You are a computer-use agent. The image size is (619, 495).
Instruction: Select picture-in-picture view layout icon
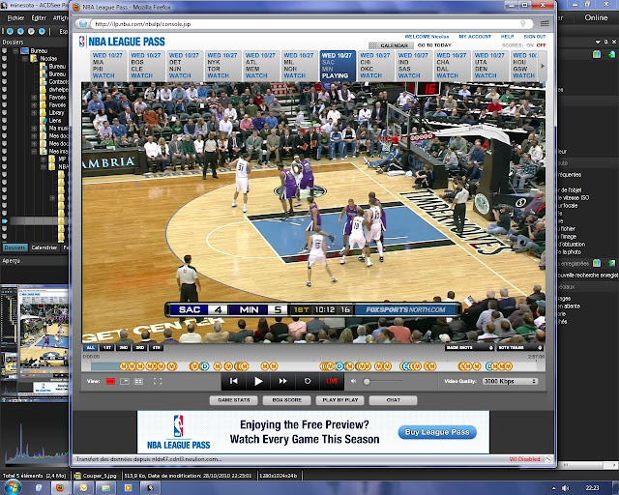[x=125, y=381]
